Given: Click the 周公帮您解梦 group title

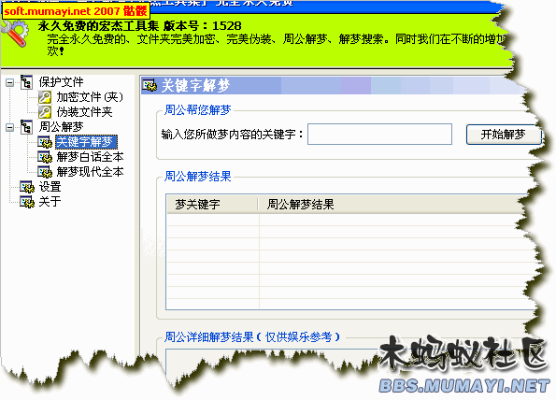Looking at the screenshot, I should [x=198, y=110].
